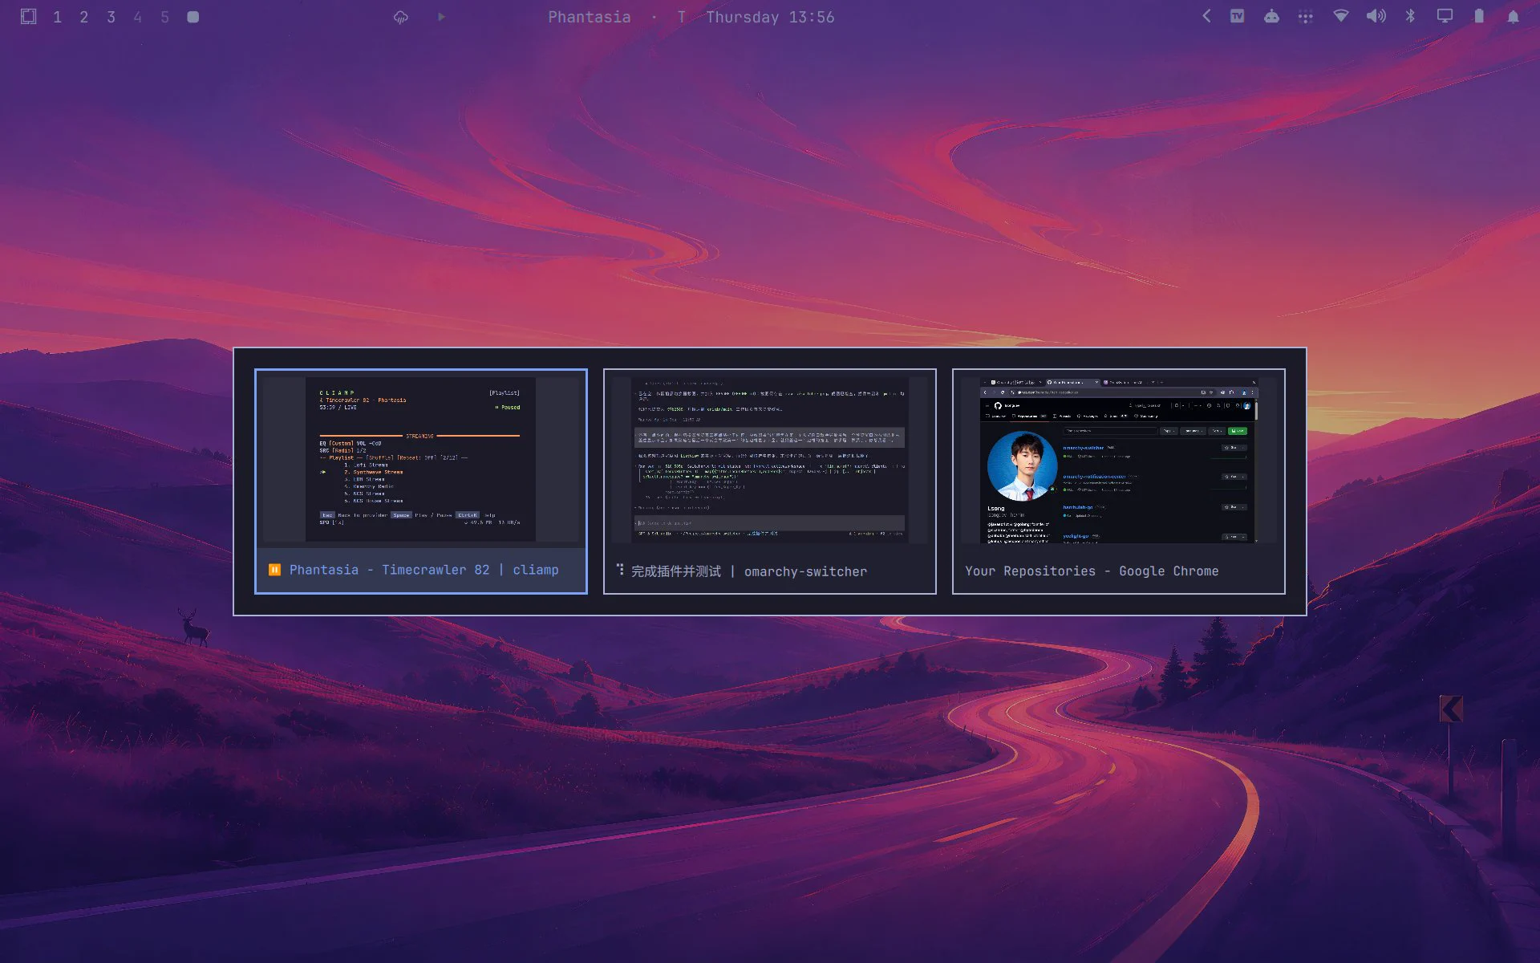Open the TV tray icon
This screenshot has width=1540, height=963.
[1237, 16]
